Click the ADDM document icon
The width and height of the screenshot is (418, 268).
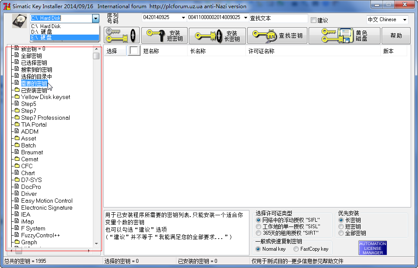click(17, 131)
